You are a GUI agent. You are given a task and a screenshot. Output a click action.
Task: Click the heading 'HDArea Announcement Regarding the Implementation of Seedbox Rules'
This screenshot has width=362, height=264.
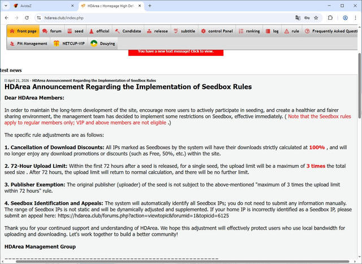[128, 86]
